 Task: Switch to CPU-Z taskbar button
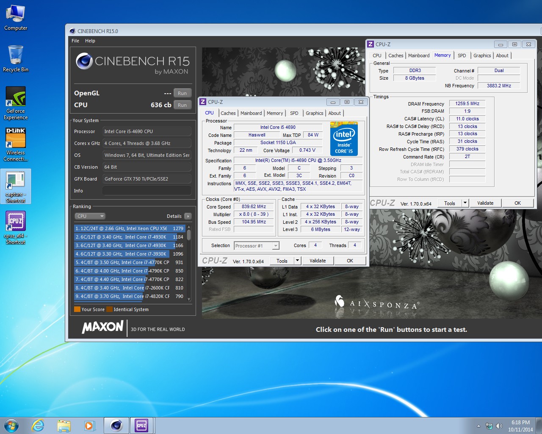click(x=142, y=426)
